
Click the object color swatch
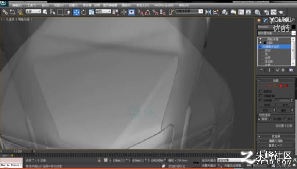coord(294,27)
